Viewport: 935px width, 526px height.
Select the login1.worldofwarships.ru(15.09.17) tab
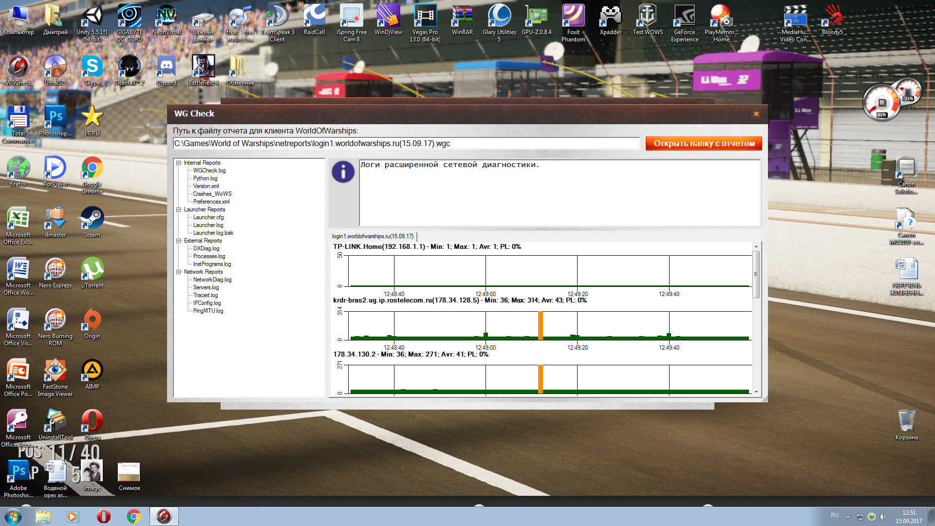click(373, 236)
